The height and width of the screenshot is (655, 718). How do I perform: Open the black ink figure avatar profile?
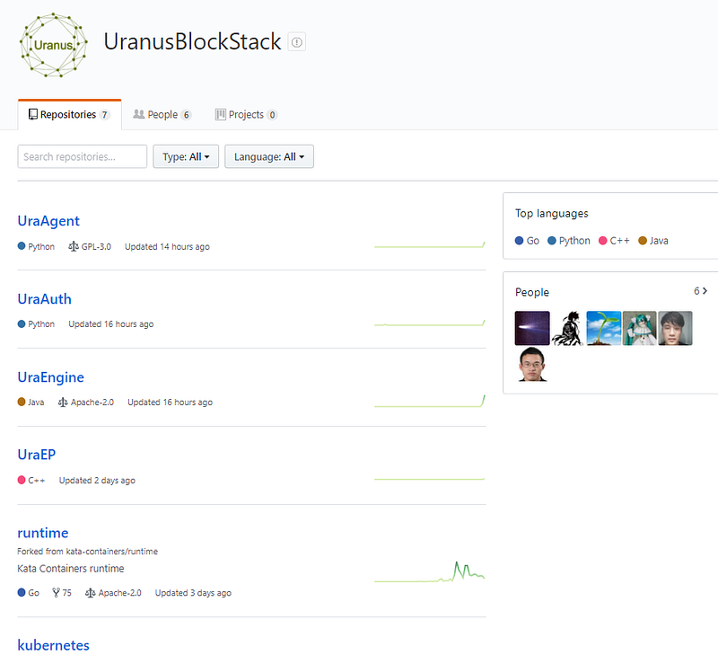click(568, 328)
